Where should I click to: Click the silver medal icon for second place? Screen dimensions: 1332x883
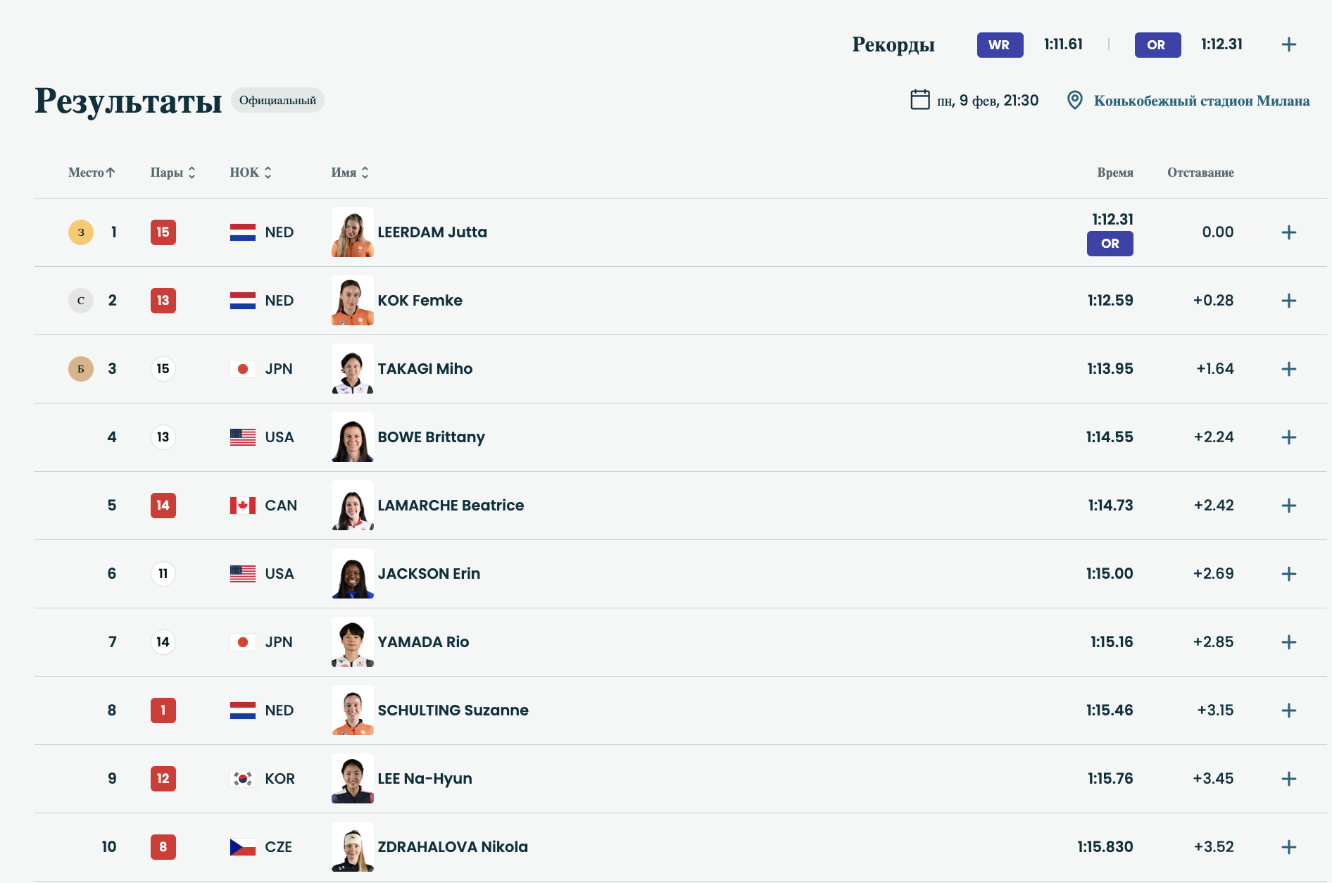(81, 301)
